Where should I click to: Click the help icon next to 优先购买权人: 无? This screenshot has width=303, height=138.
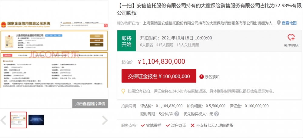217,114
